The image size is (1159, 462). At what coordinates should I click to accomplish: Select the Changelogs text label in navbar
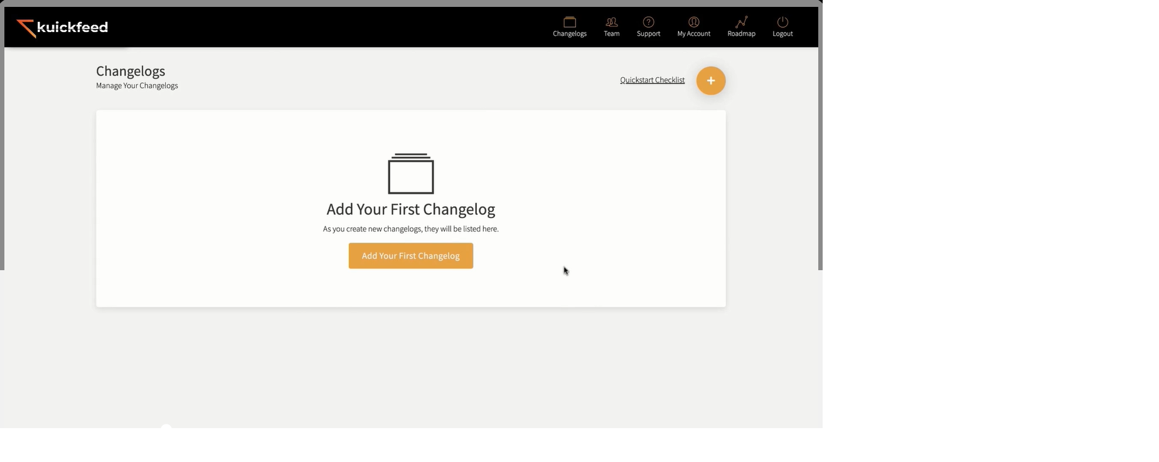(x=569, y=34)
